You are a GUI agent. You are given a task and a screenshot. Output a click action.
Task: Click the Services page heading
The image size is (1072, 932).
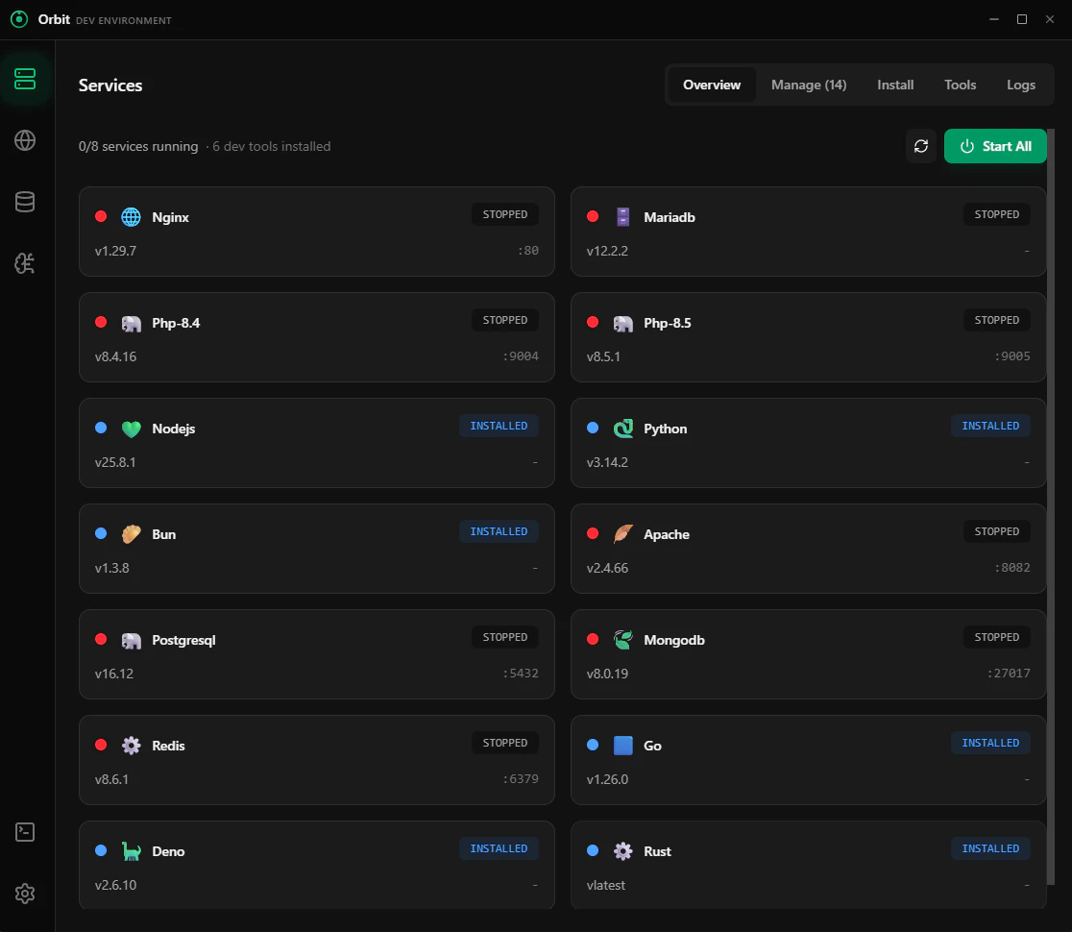click(x=110, y=86)
